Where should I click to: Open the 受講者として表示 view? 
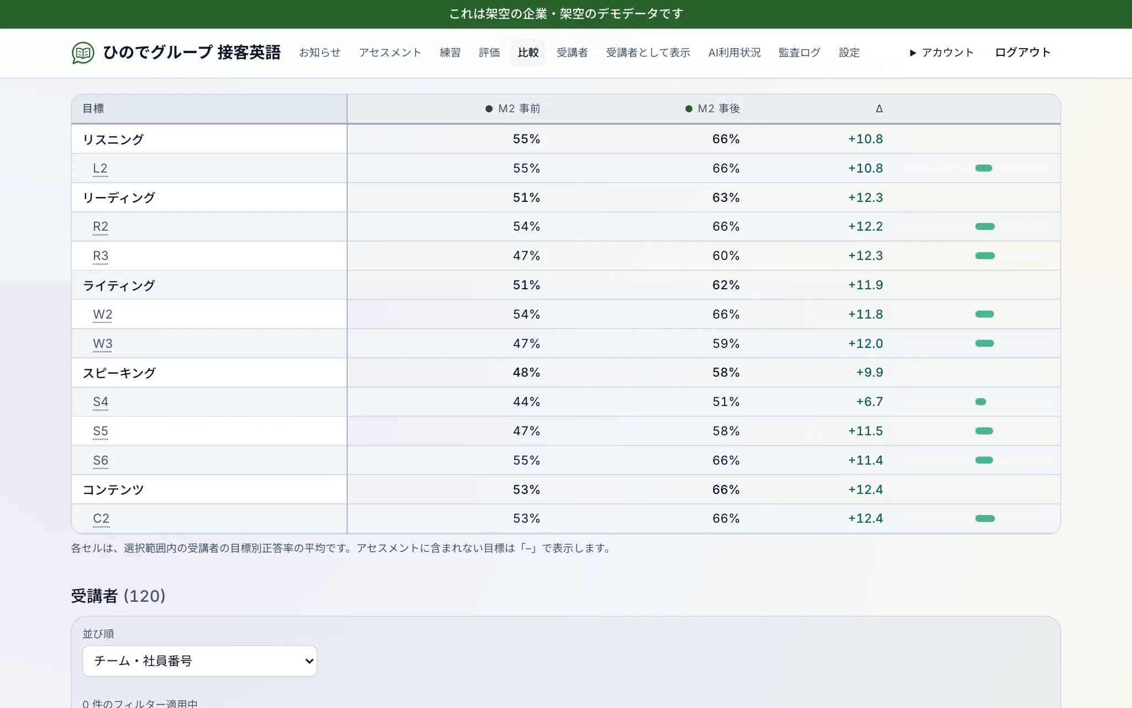point(648,53)
